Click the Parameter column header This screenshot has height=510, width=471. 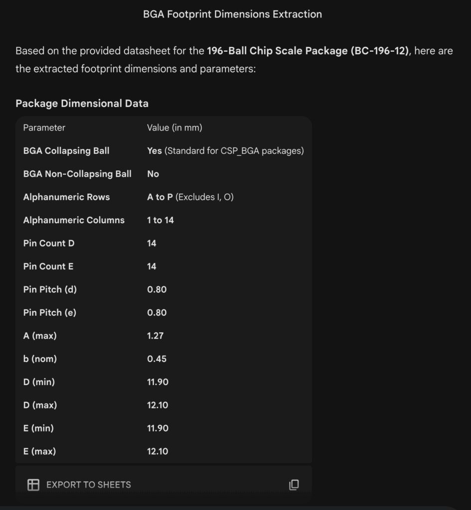(x=44, y=127)
